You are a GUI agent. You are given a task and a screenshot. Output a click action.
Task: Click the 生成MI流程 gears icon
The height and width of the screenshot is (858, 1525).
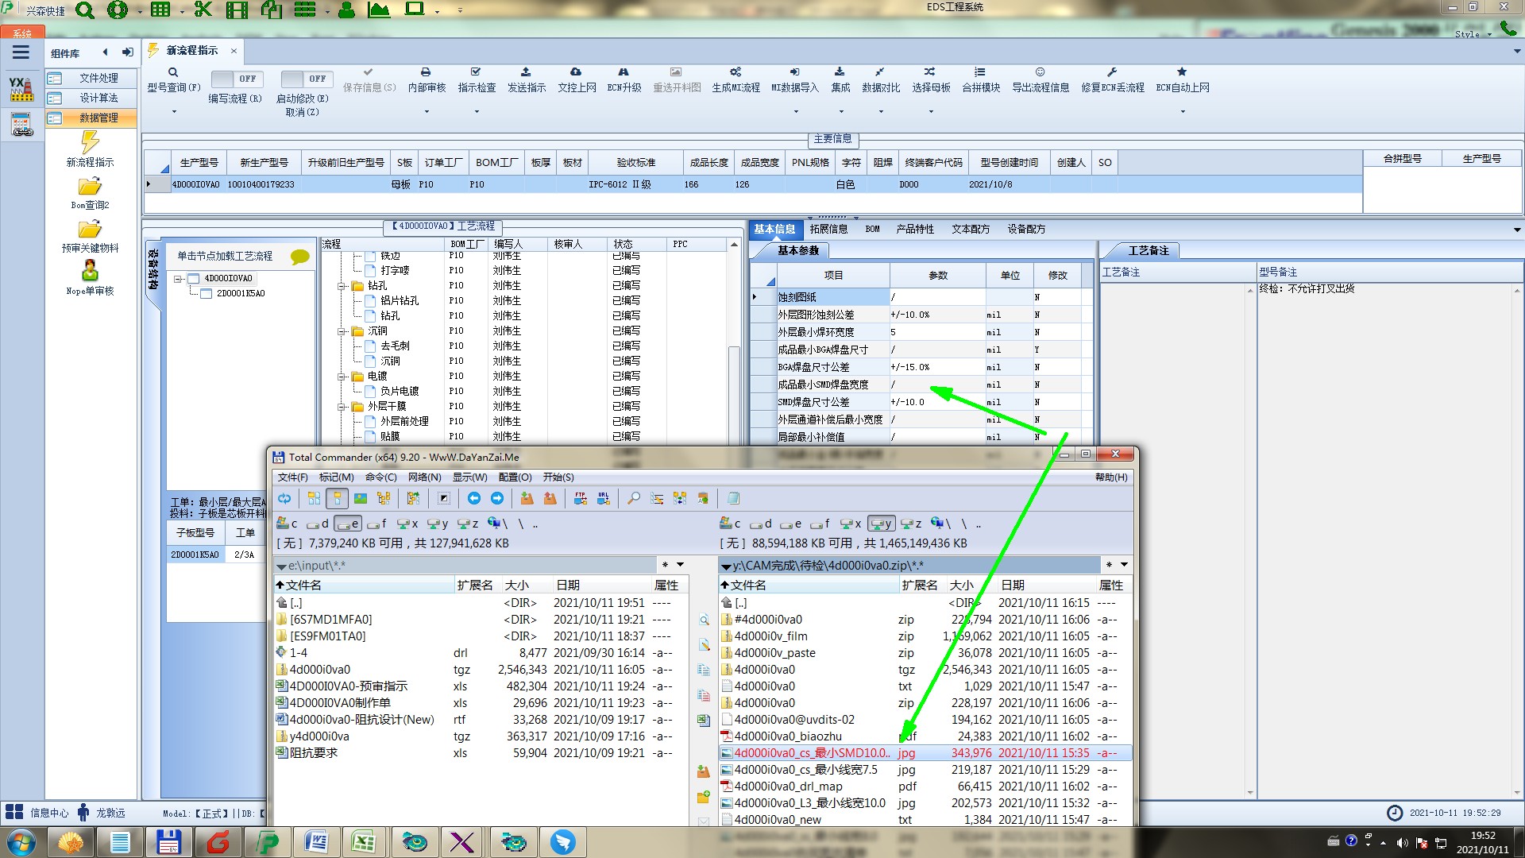point(735,72)
